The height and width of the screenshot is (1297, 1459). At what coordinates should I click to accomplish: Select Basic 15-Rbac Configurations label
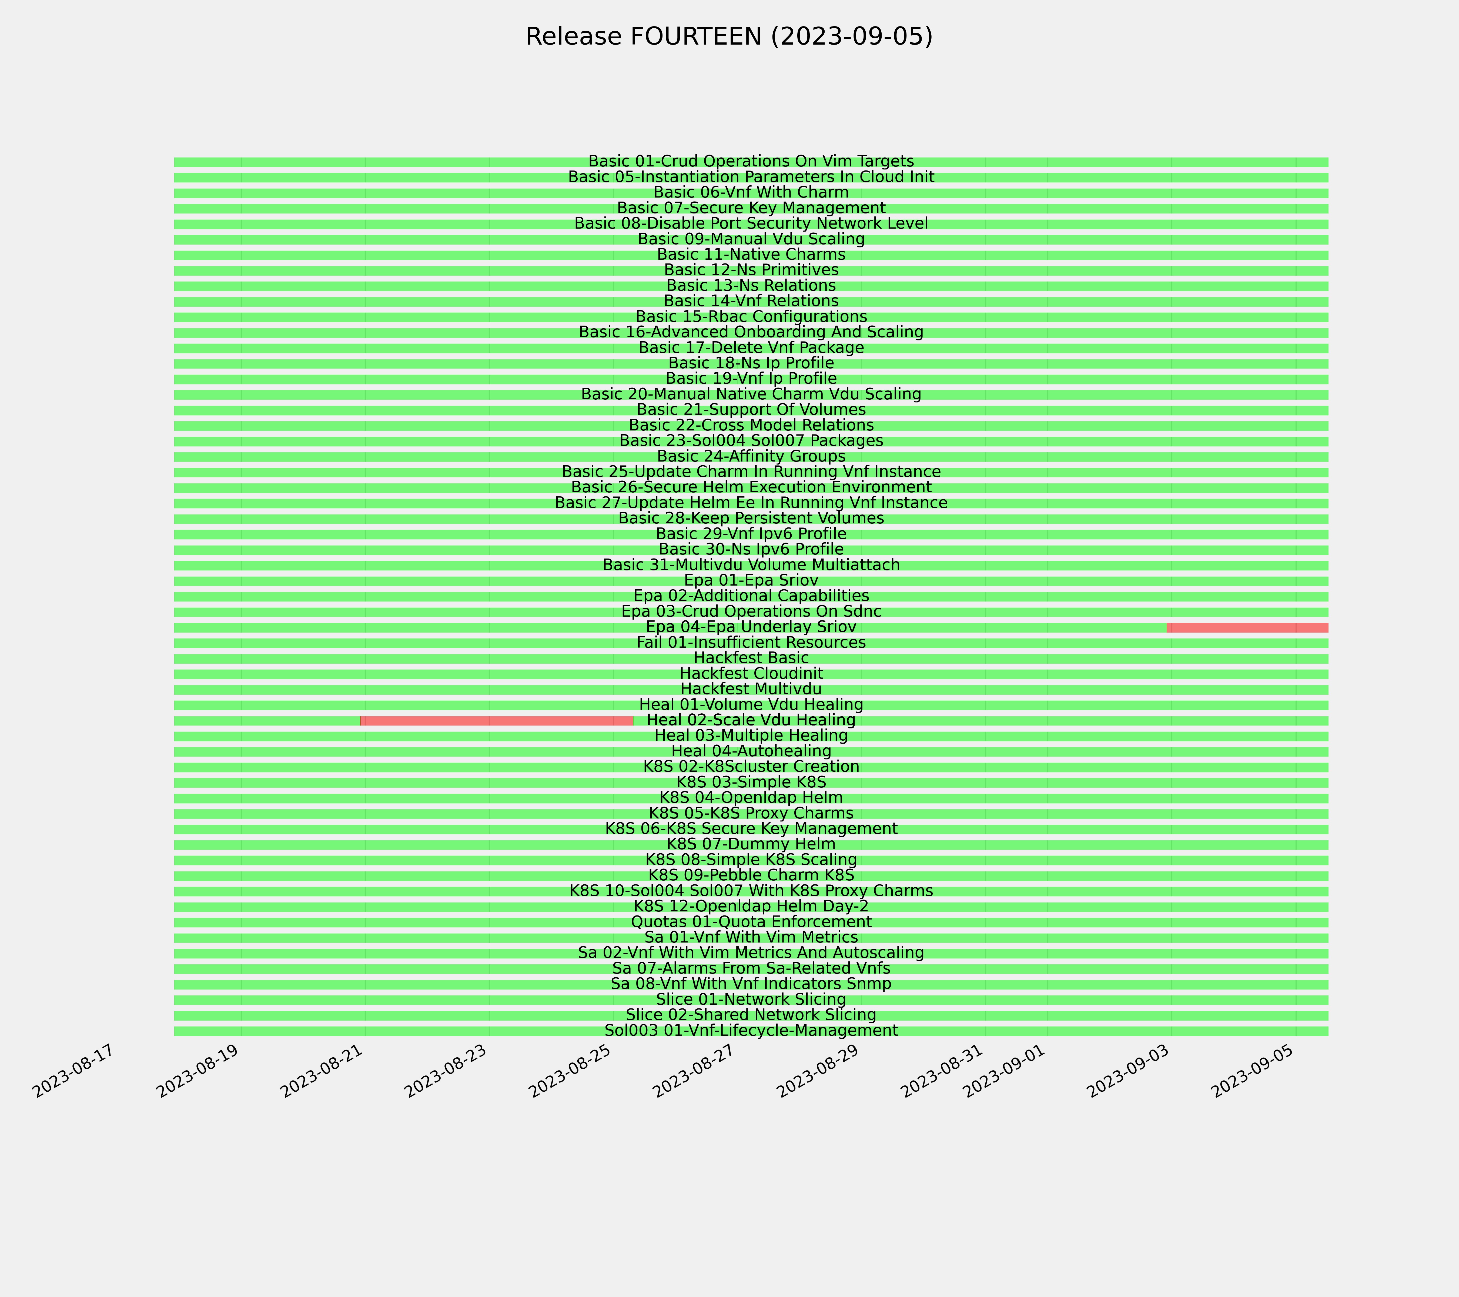[751, 317]
